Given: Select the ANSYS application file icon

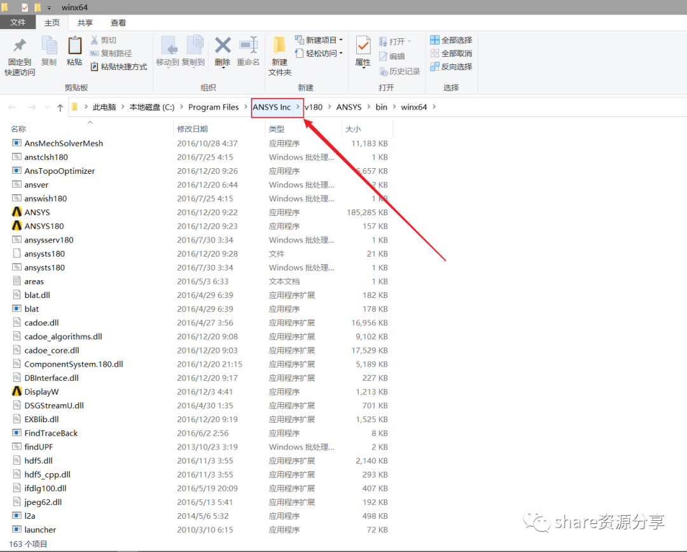Looking at the screenshot, I should [17, 212].
